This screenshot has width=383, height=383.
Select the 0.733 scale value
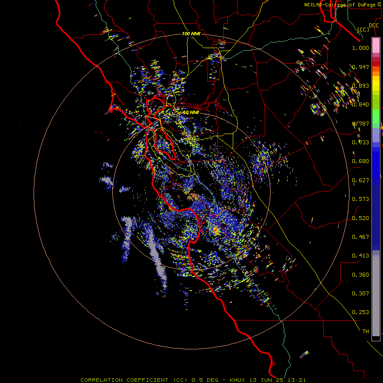coord(360,143)
